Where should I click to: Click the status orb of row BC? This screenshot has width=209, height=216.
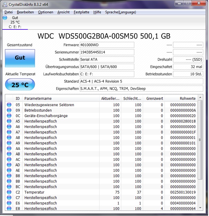pyautogui.click(x=9, y=187)
